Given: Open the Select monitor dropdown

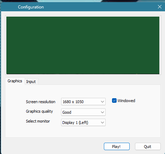Looking at the screenshot, I should pos(83,123).
